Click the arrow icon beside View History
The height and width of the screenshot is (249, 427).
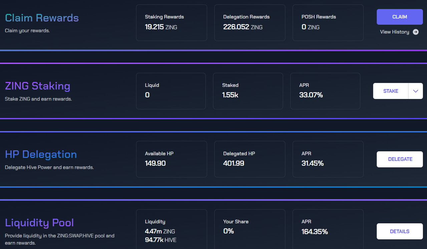[416, 32]
